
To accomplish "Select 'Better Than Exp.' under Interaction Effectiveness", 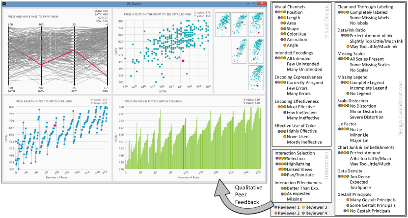I will pos(303,188).
